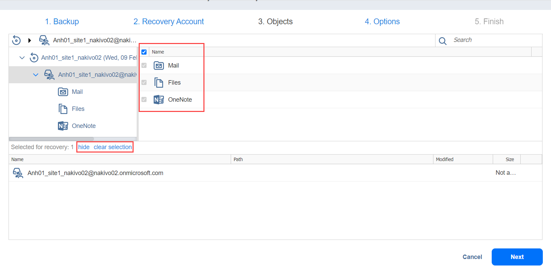Click the recovery point icon in breadcrumb bar
The image size is (551, 273).
16,40
